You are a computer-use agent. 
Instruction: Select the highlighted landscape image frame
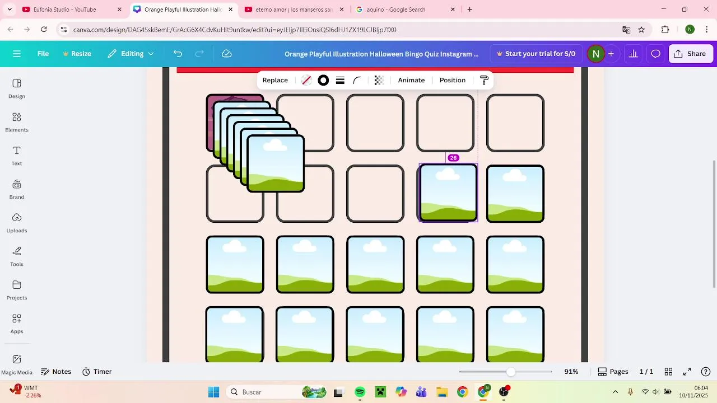click(x=448, y=193)
